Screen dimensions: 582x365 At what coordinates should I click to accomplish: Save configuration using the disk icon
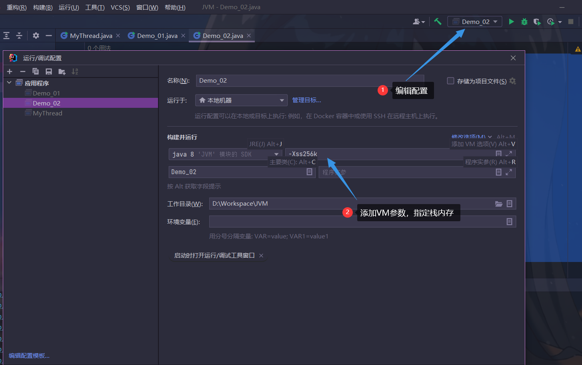pos(48,71)
